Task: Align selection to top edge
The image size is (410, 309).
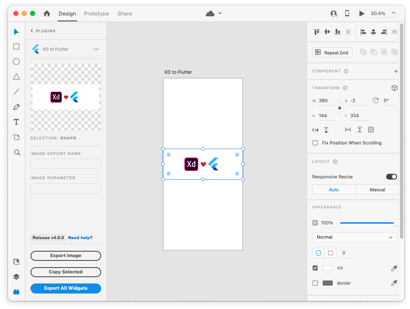Action: tap(317, 32)
